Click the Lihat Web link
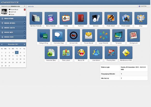Screen dimensions: 151x107 tap(143, 6)
